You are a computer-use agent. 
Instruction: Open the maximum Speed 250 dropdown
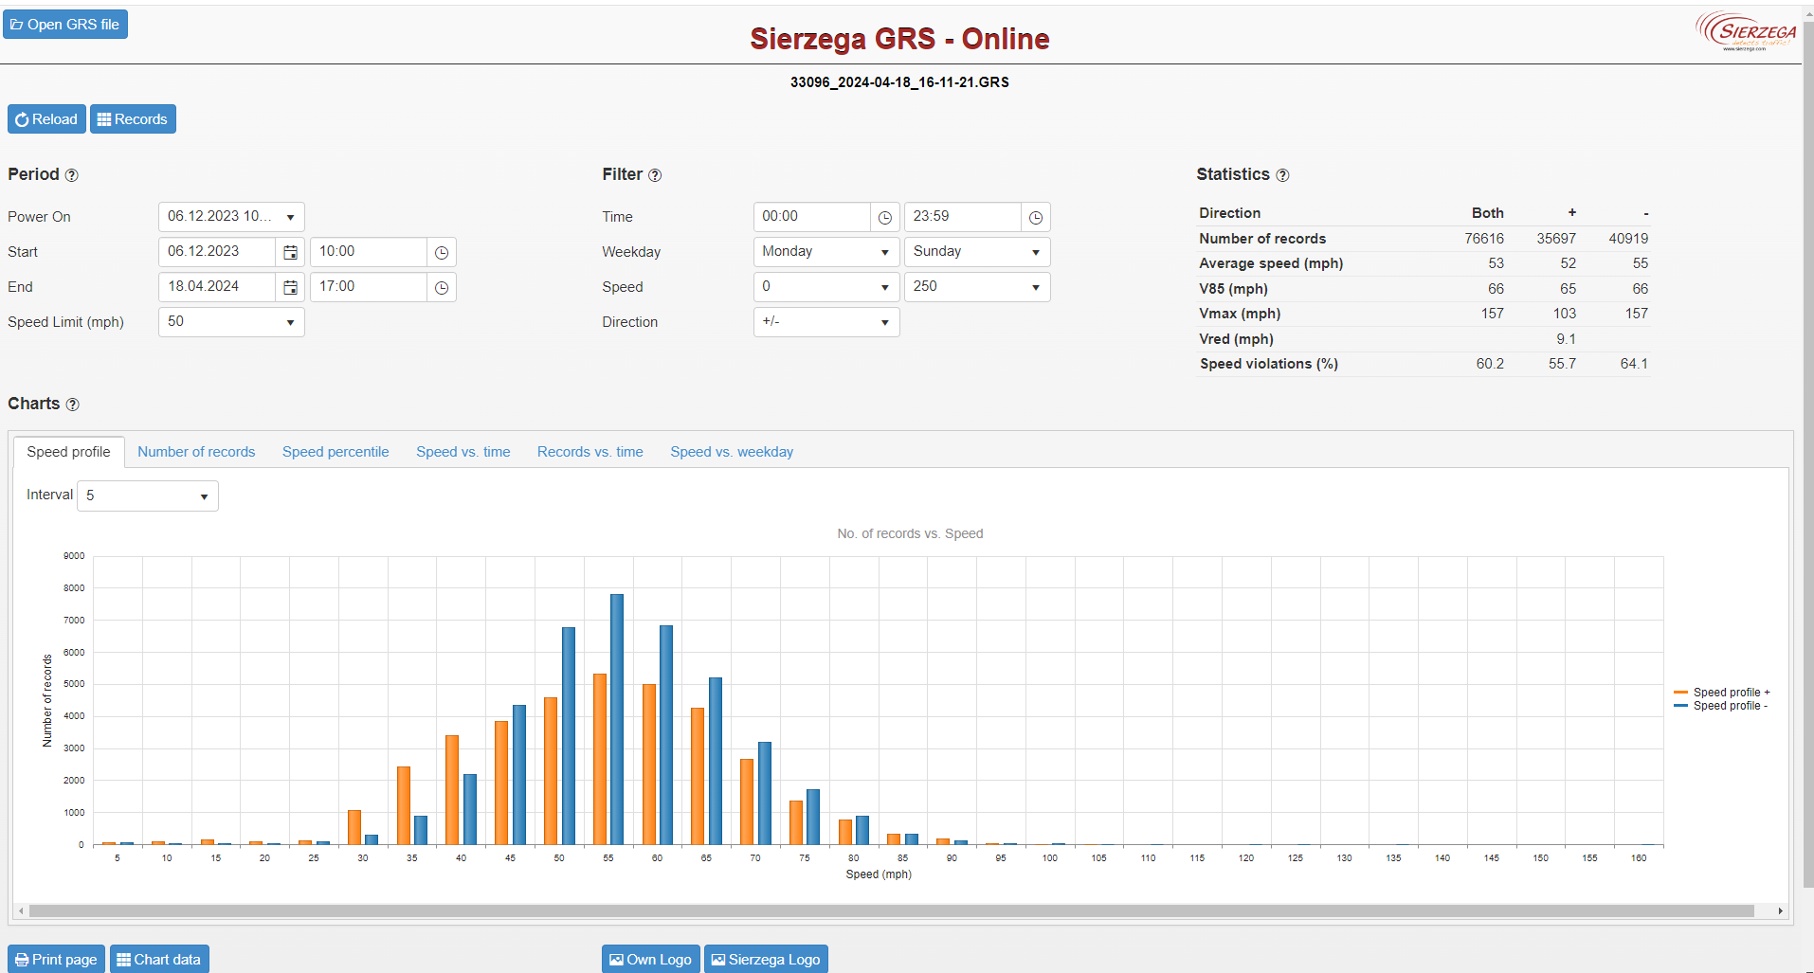pyautogui.click(x=977, y=287)
